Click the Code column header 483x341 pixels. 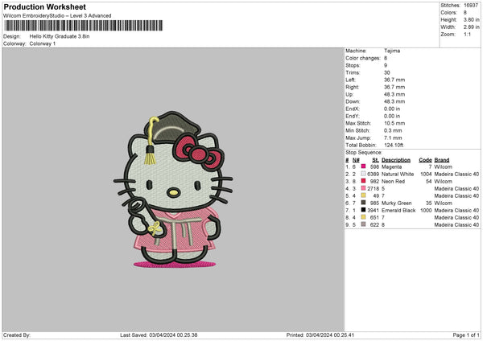coord(426,159)
